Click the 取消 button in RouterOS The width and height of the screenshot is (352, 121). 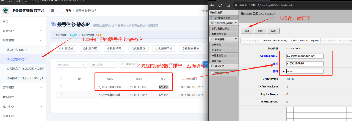[x=260, y=30]
